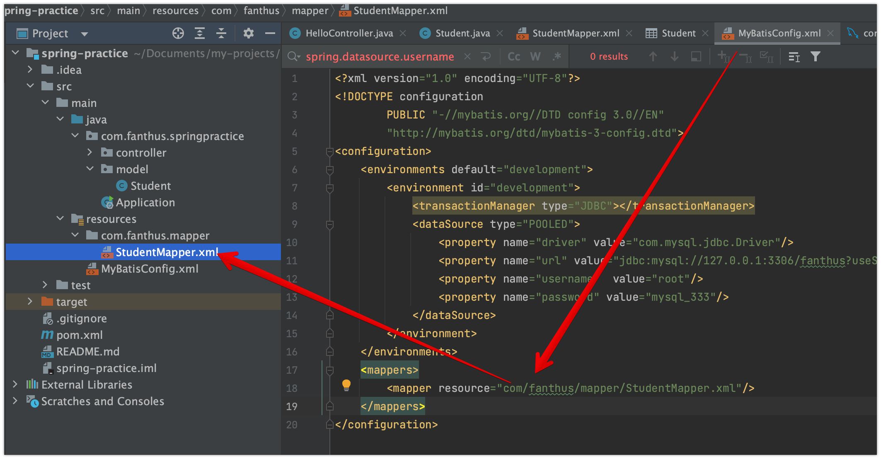Toggle Regex search option
This screenshot has width=881, height=459.
pyautogui.click(x=557, y=57)
